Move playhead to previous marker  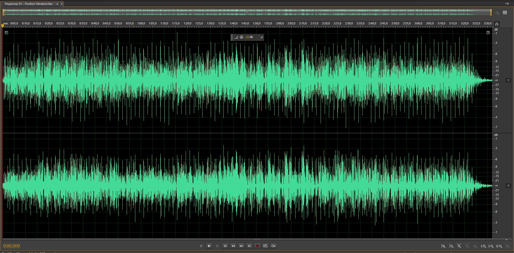[x=225, y=246]
